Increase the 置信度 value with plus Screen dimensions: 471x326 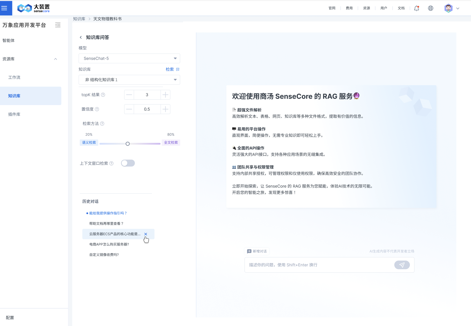click(x=165, y=109)
